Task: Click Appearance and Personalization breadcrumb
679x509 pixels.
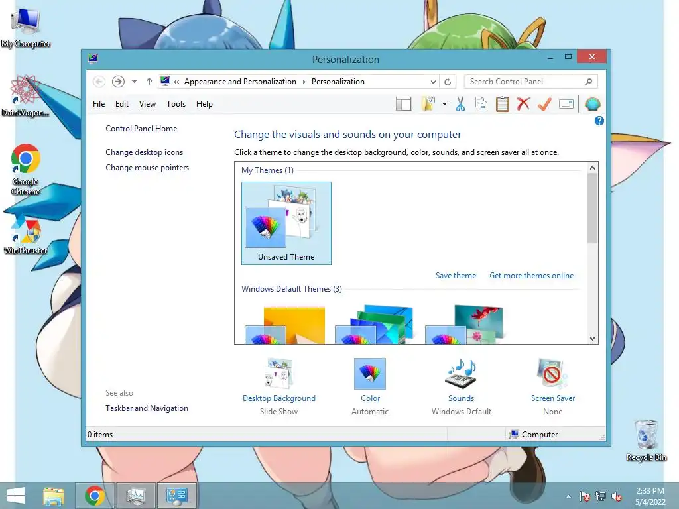Action: 240,82
